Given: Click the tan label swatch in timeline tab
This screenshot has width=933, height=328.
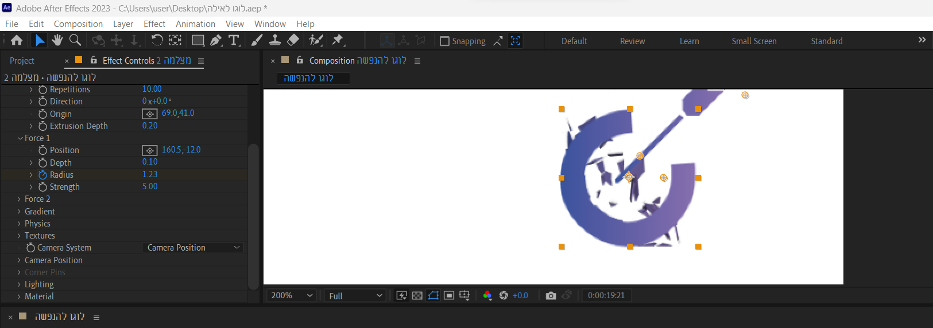Looking at the screenshot, I should tap(23, 316).
